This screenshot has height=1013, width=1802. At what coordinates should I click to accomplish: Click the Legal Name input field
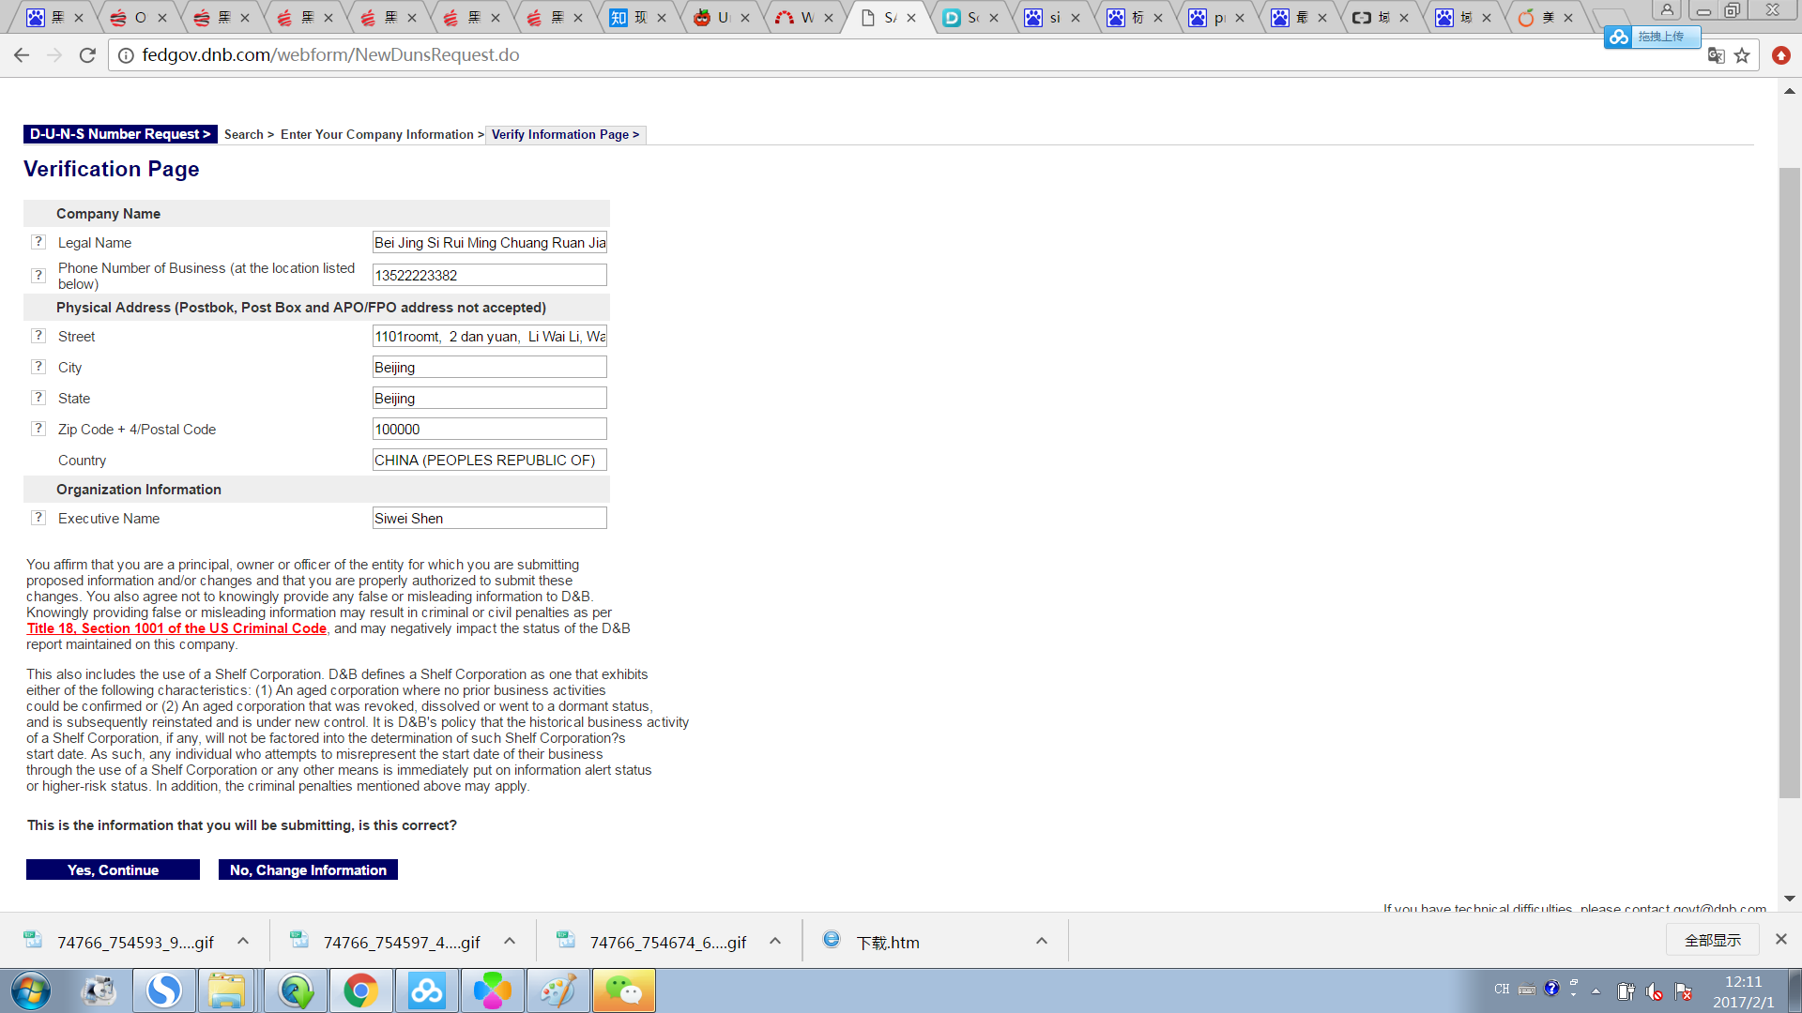pos(489,242)
